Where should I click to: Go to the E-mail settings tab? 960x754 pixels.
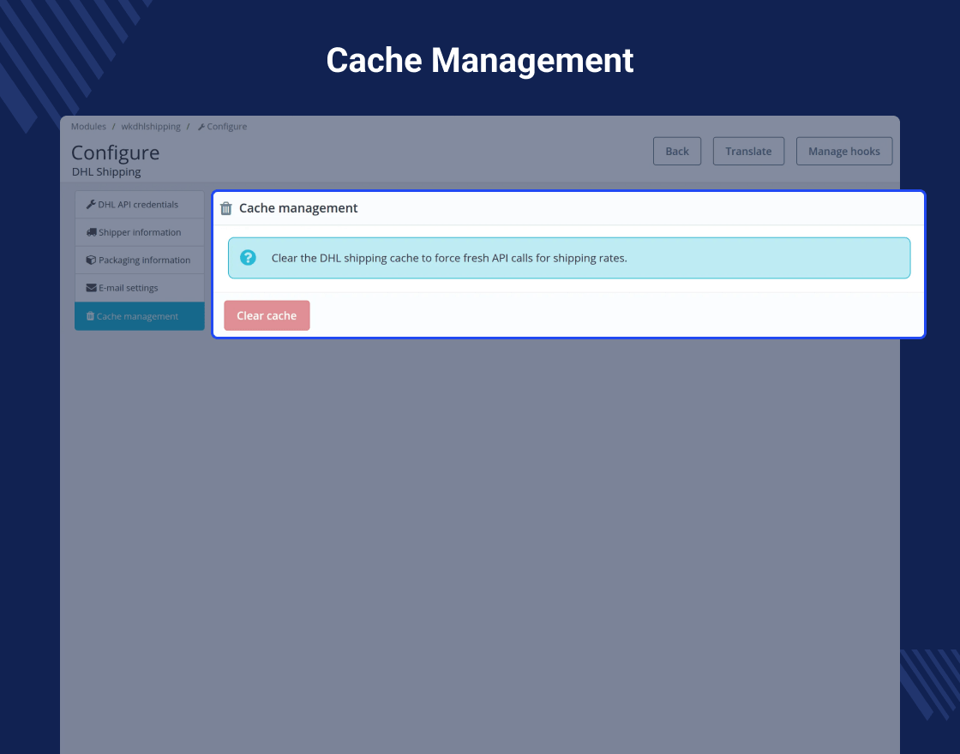(140, 288)
